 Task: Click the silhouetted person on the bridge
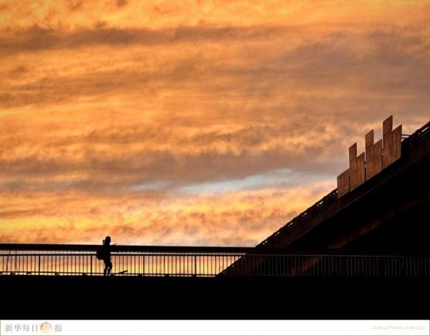[107, 256]
